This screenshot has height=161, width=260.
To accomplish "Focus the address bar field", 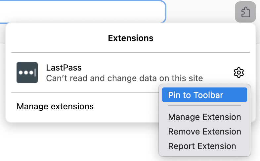I will 83,12.
